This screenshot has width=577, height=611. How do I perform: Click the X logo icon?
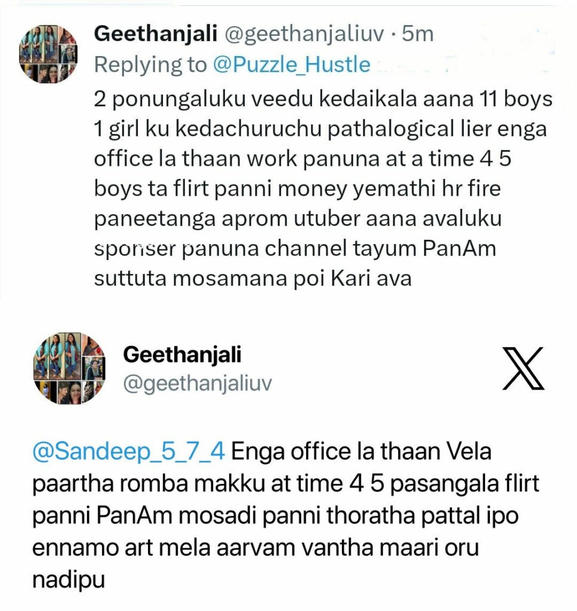point(523,368)
